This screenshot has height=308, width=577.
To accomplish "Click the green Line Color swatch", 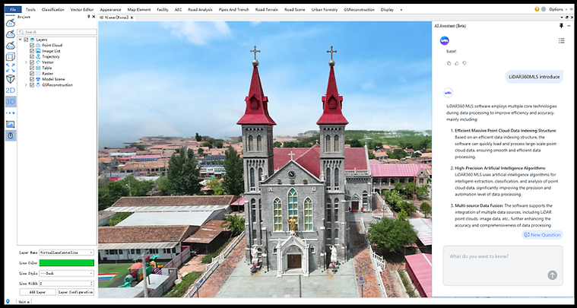I will click(x=67, y=262).
